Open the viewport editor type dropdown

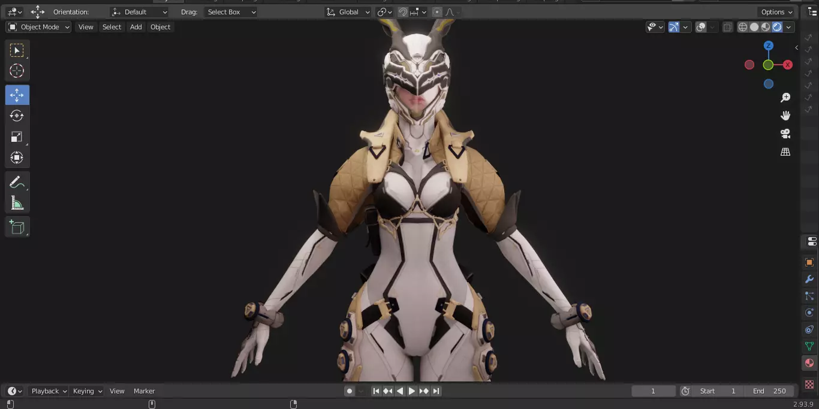click(14, 12)
